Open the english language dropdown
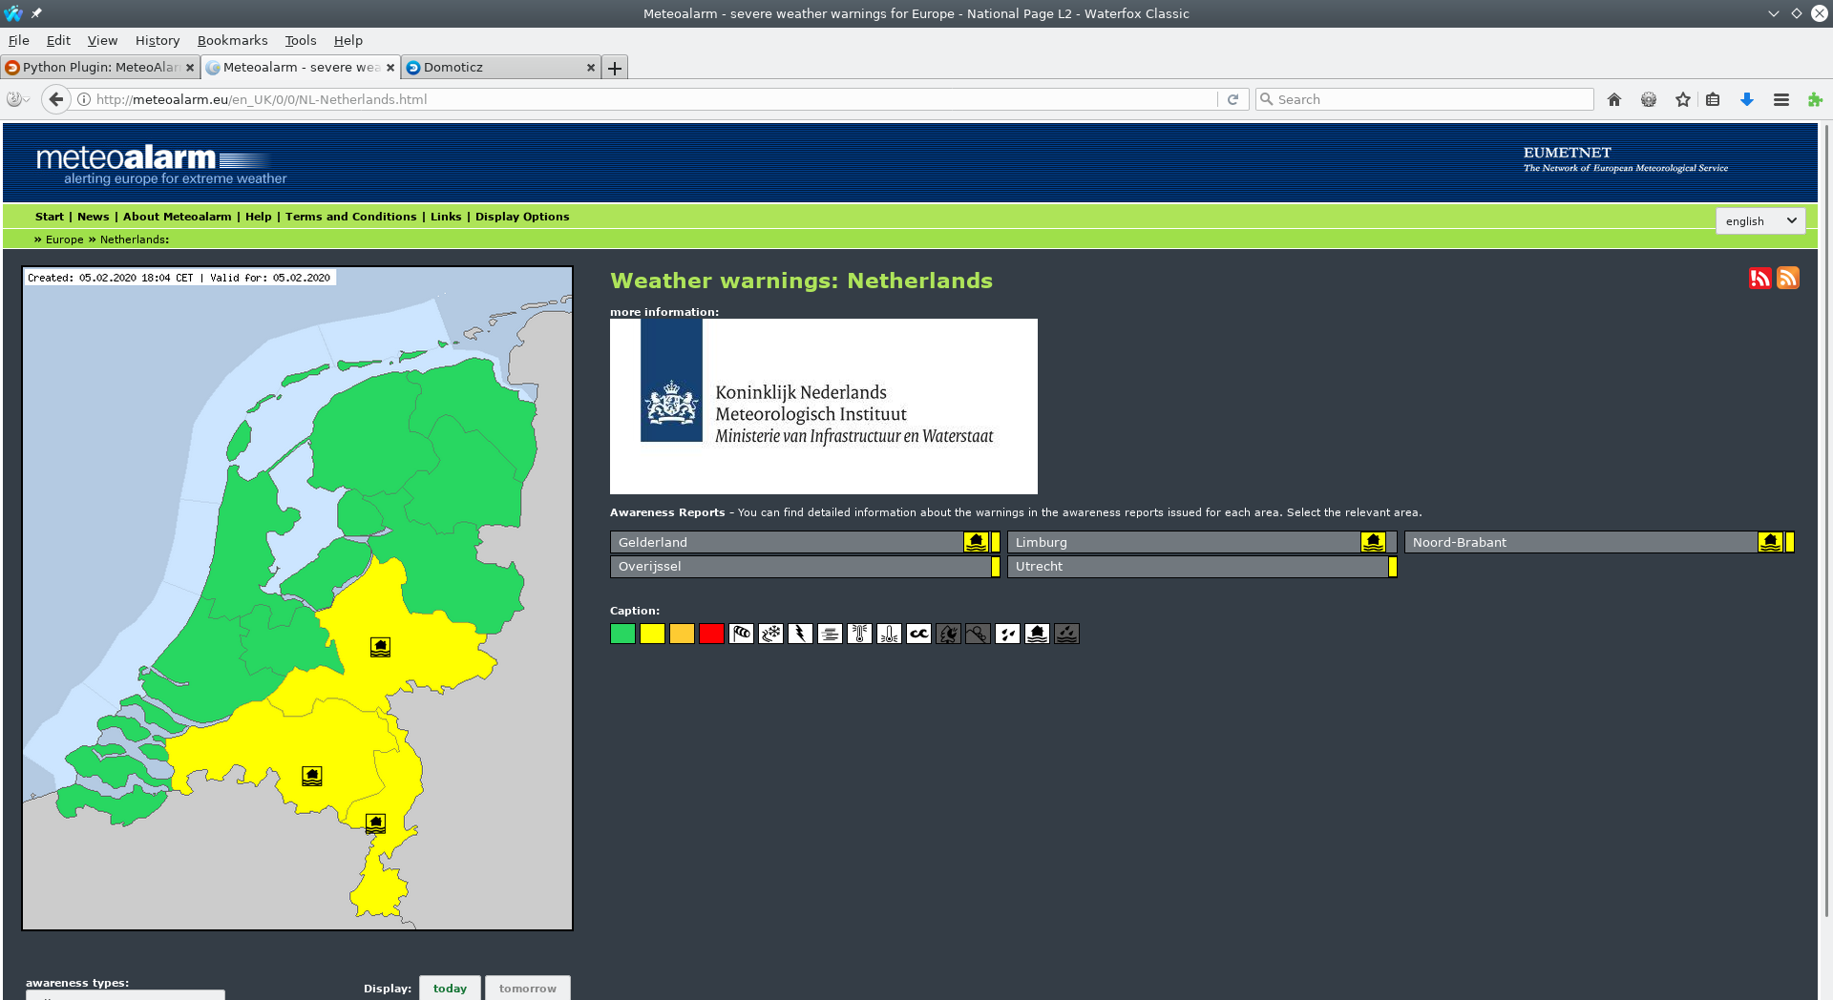Viewport: 1833px width, 1000px height. (x=1760, y=220)
